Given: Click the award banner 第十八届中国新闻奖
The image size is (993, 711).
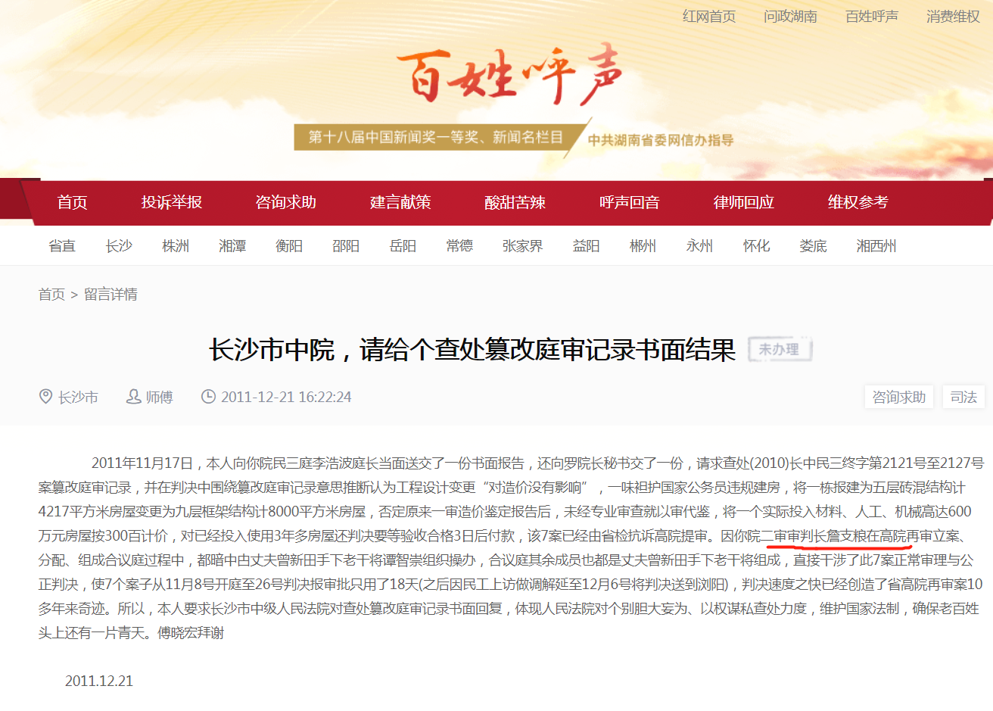Looking at the screenshot, I should [435, 138].
